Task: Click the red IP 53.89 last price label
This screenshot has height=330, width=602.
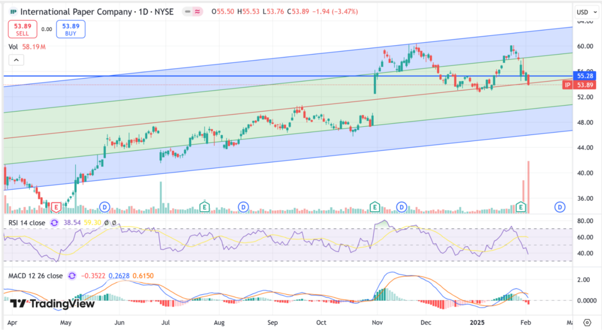Action: pyautogui.click(x=579, y=85)
